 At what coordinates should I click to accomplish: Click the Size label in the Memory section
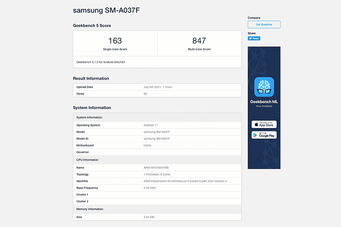pos(79,217)
